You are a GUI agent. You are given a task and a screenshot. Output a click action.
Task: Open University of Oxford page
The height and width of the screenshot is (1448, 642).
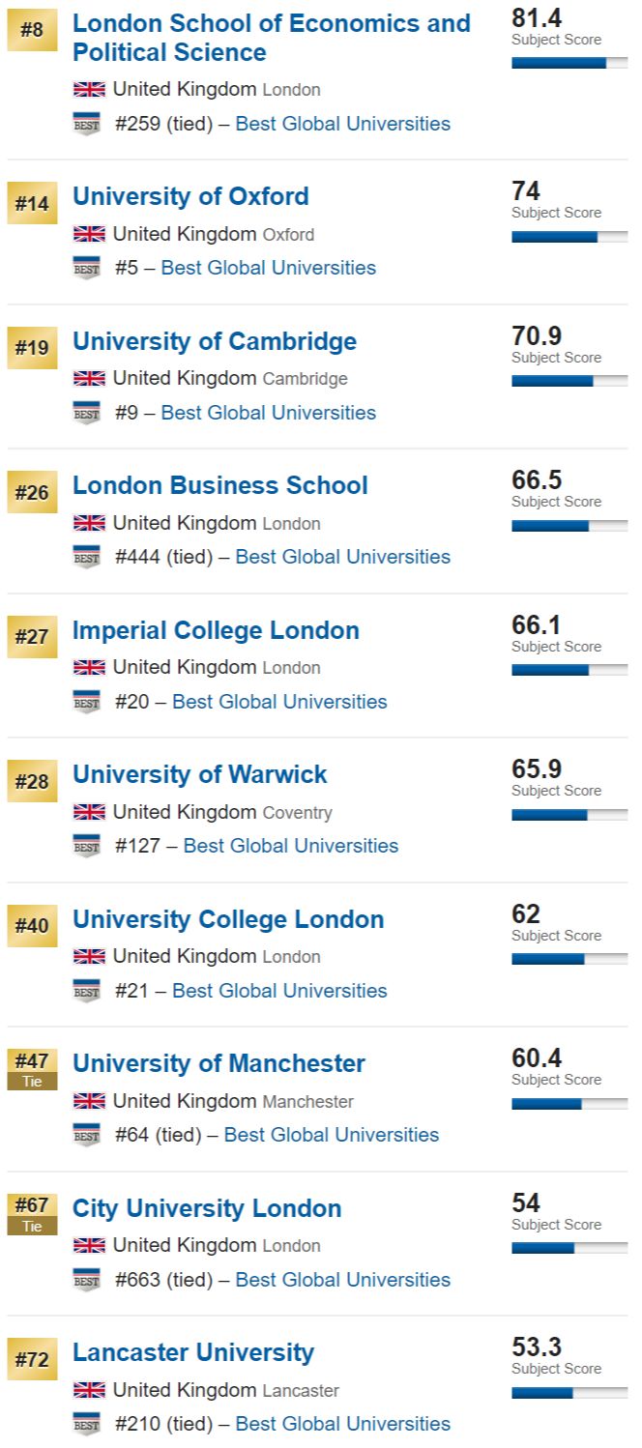click(190, 196)
